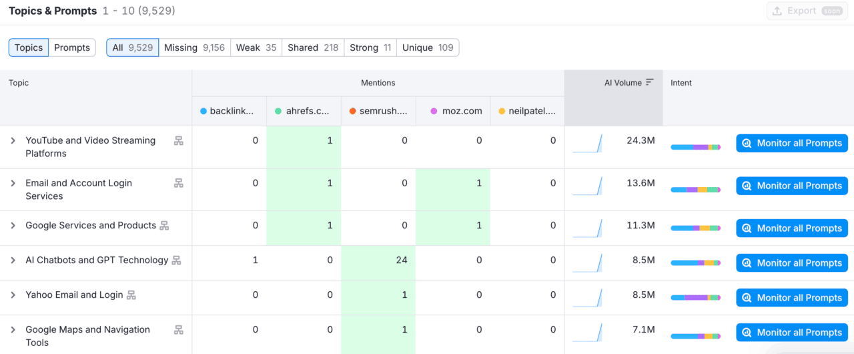854x354 pixels.
Task: View trend sparkline for Google Services and Products
Action: pos(588,228)
